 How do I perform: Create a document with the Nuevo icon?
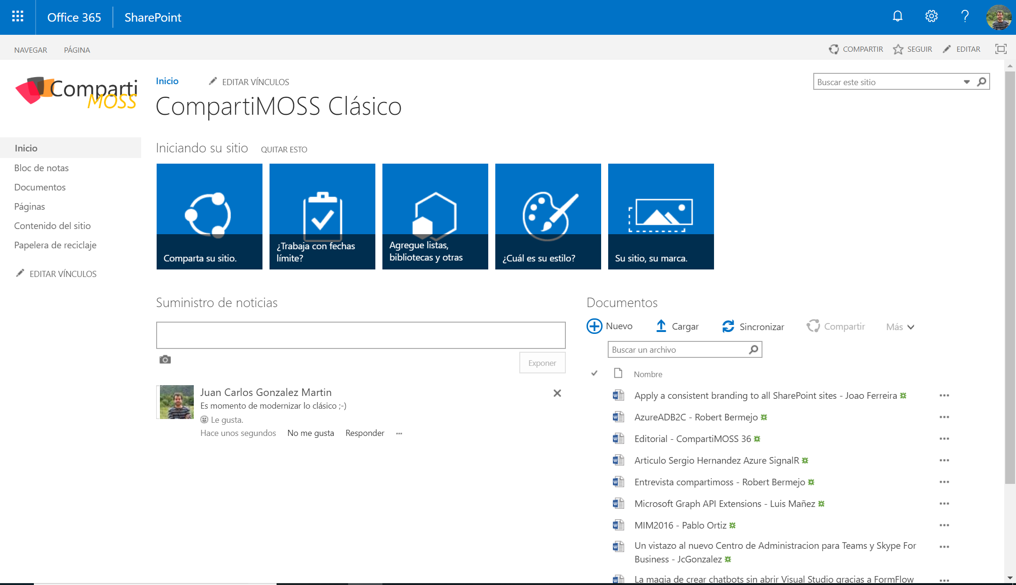pos(594,326)
